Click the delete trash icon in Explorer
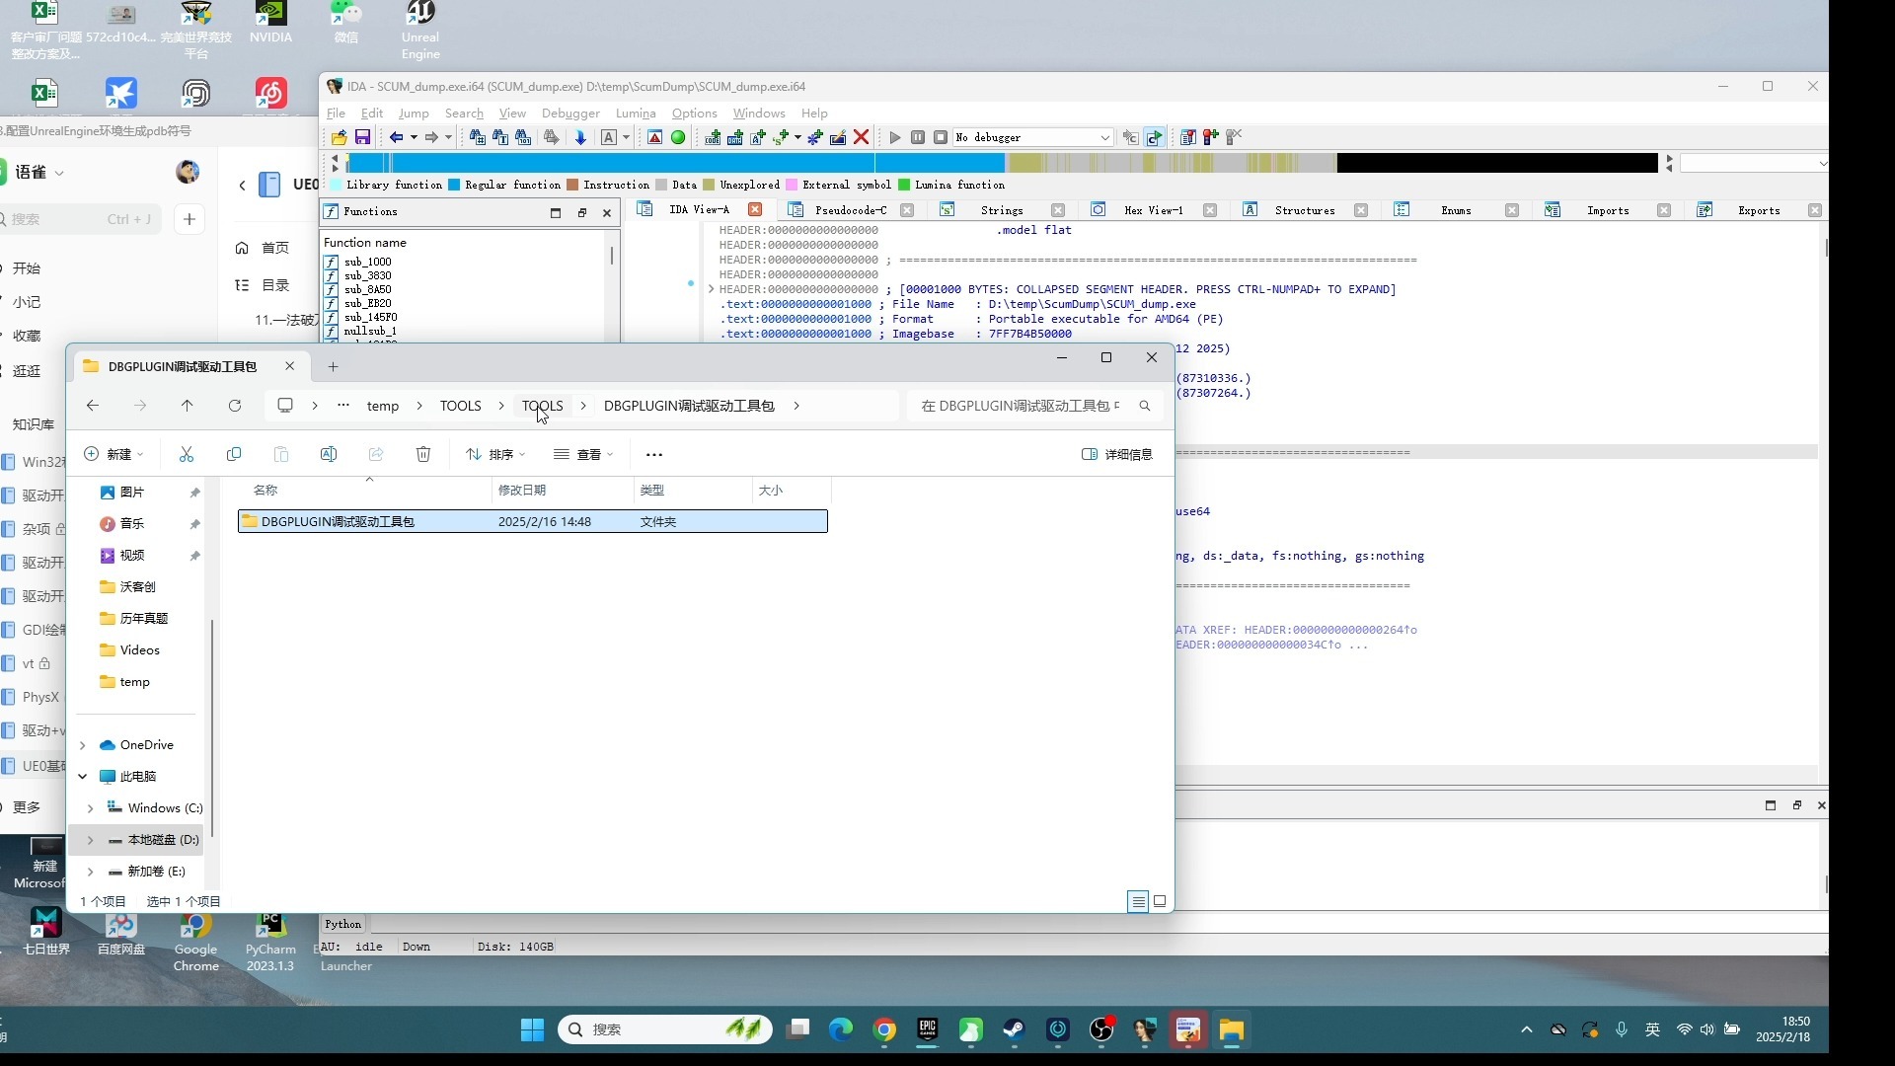 (x=423, y=454)
